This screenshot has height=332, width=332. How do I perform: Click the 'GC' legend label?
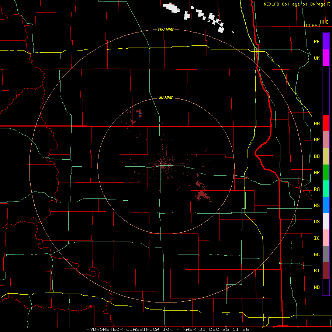tap(317, 255)
